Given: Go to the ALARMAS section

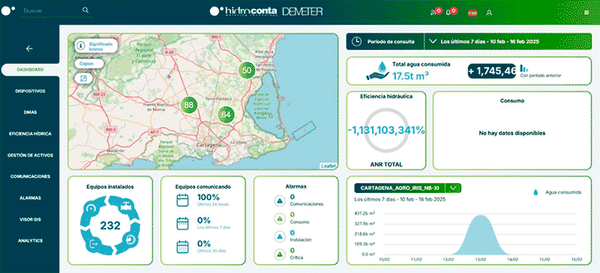Looking at the screenshot, I should [x=30, y=198].
